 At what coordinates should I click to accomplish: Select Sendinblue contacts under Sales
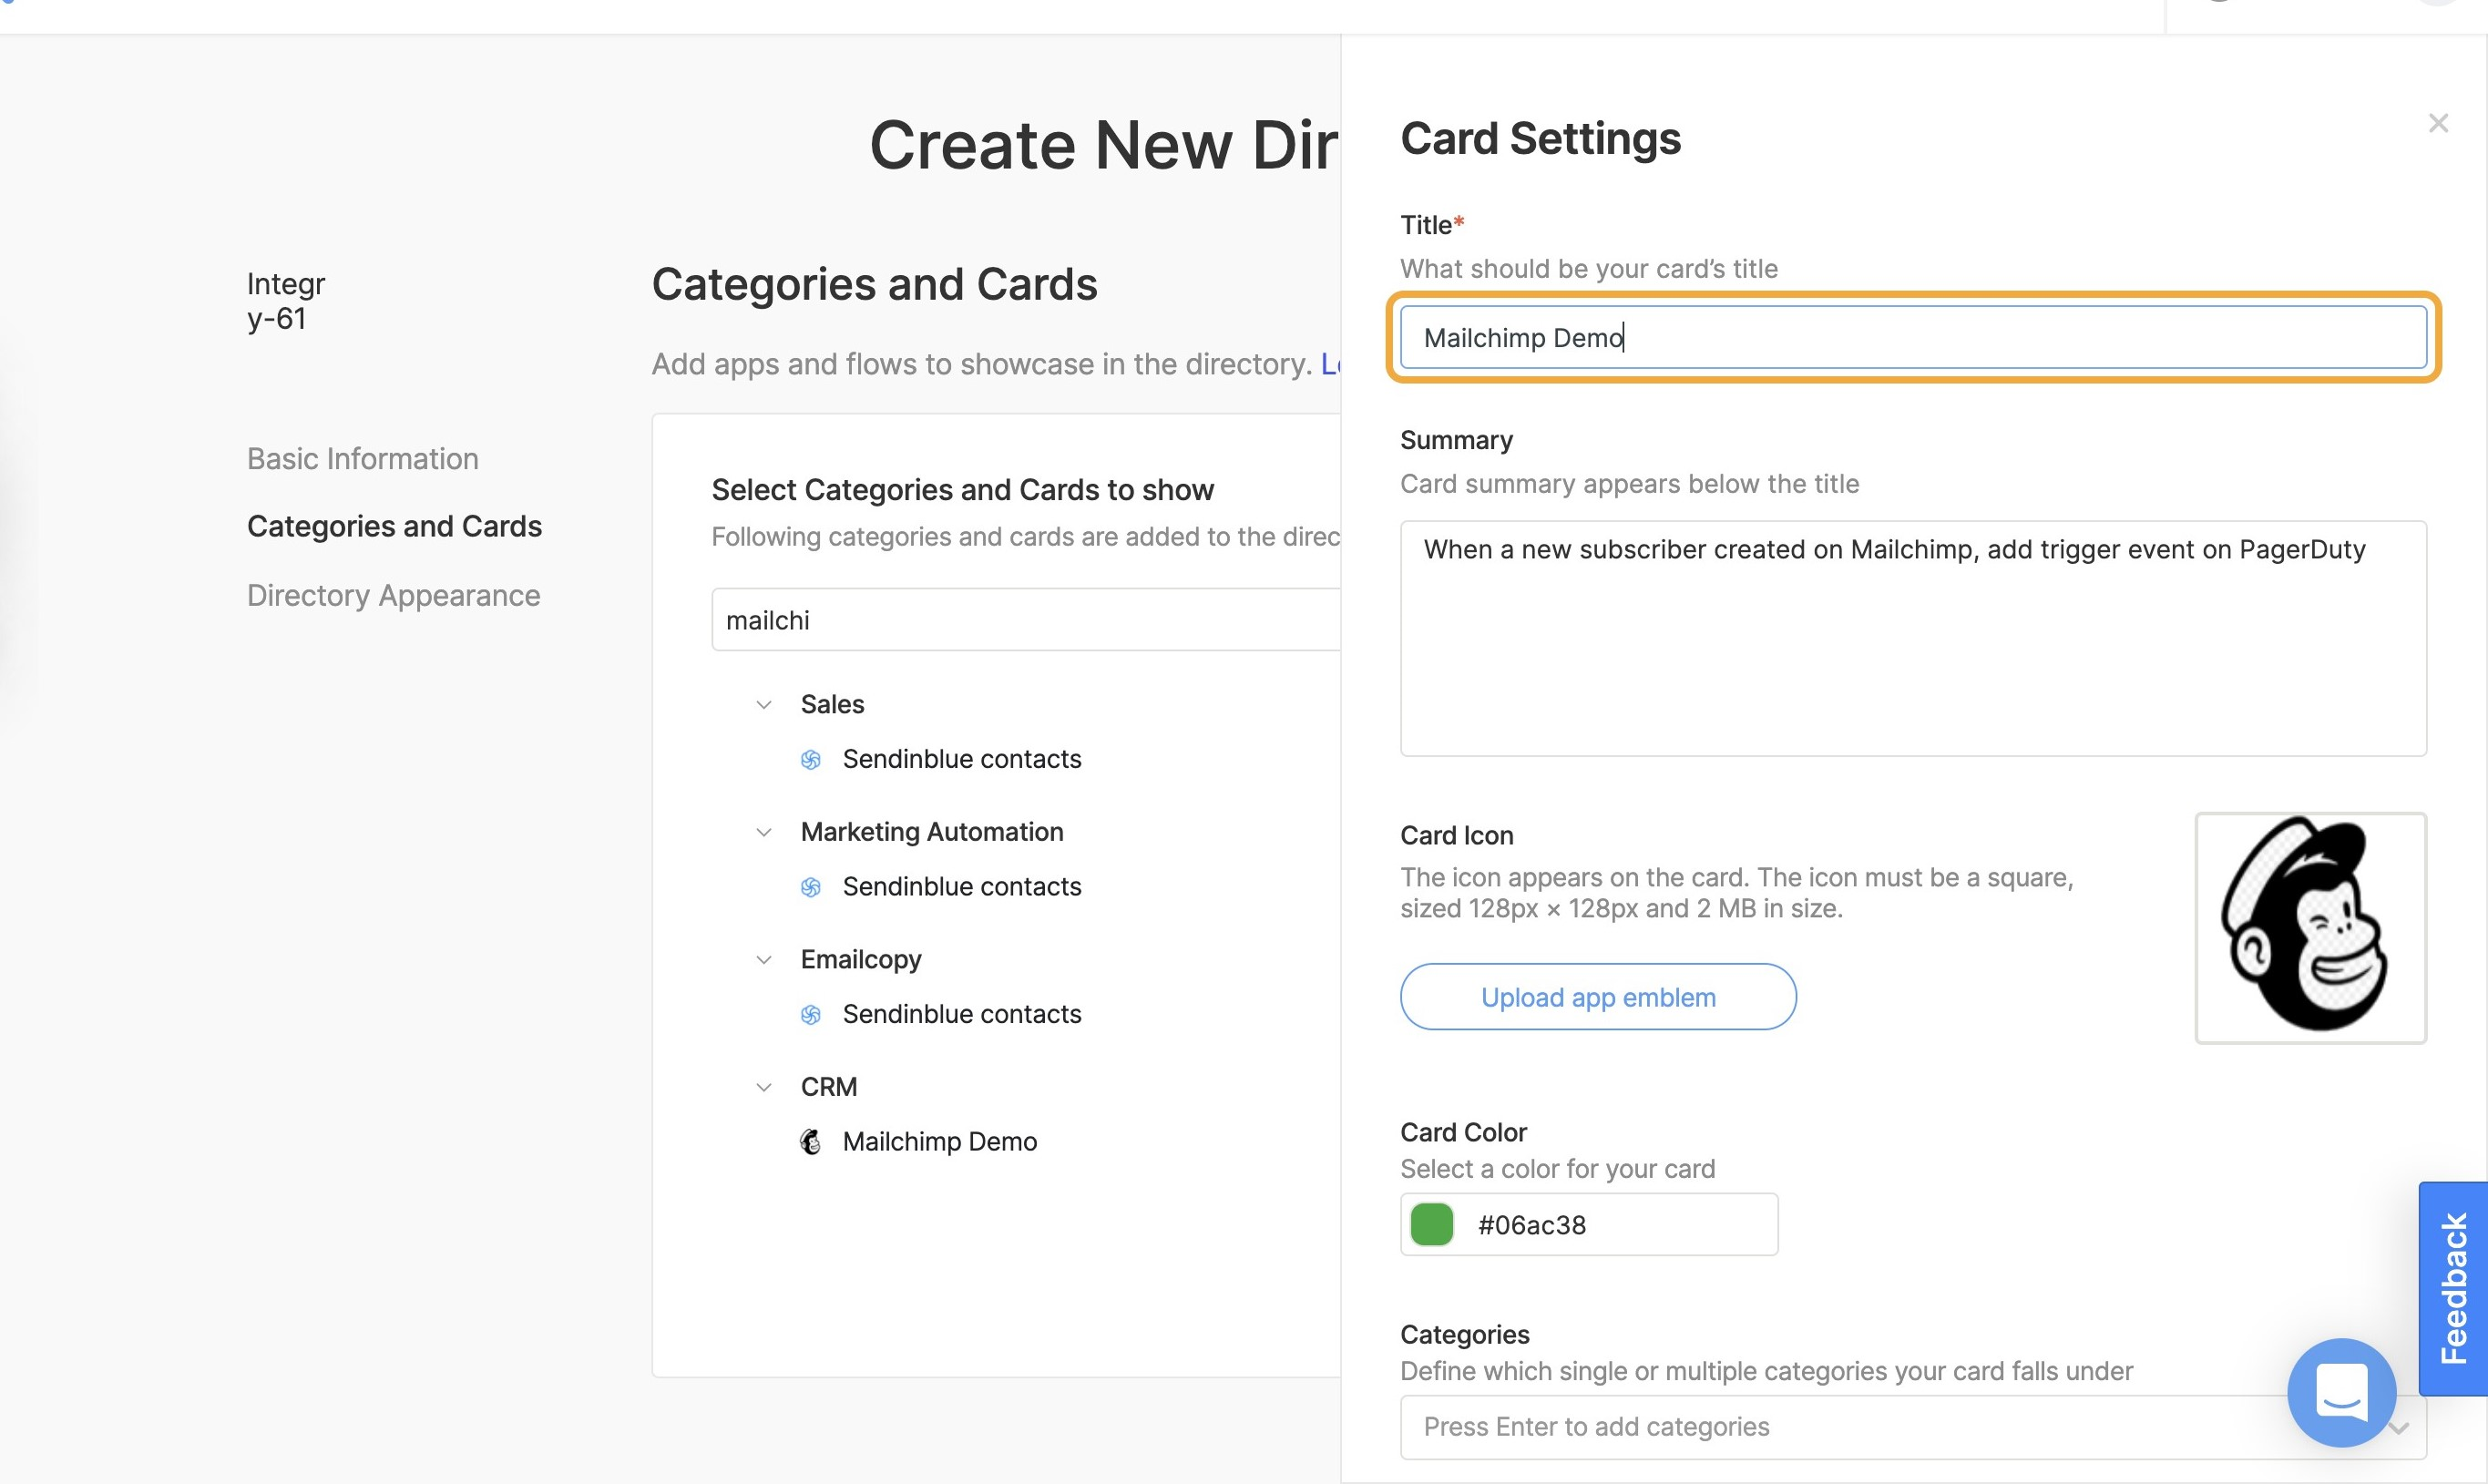point(961,759)
